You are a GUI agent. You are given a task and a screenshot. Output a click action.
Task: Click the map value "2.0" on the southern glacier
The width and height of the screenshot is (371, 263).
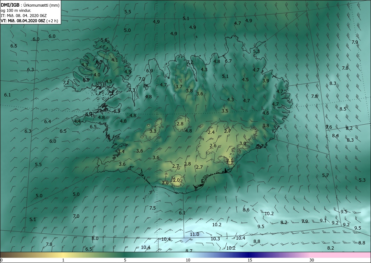click(176, 180)
